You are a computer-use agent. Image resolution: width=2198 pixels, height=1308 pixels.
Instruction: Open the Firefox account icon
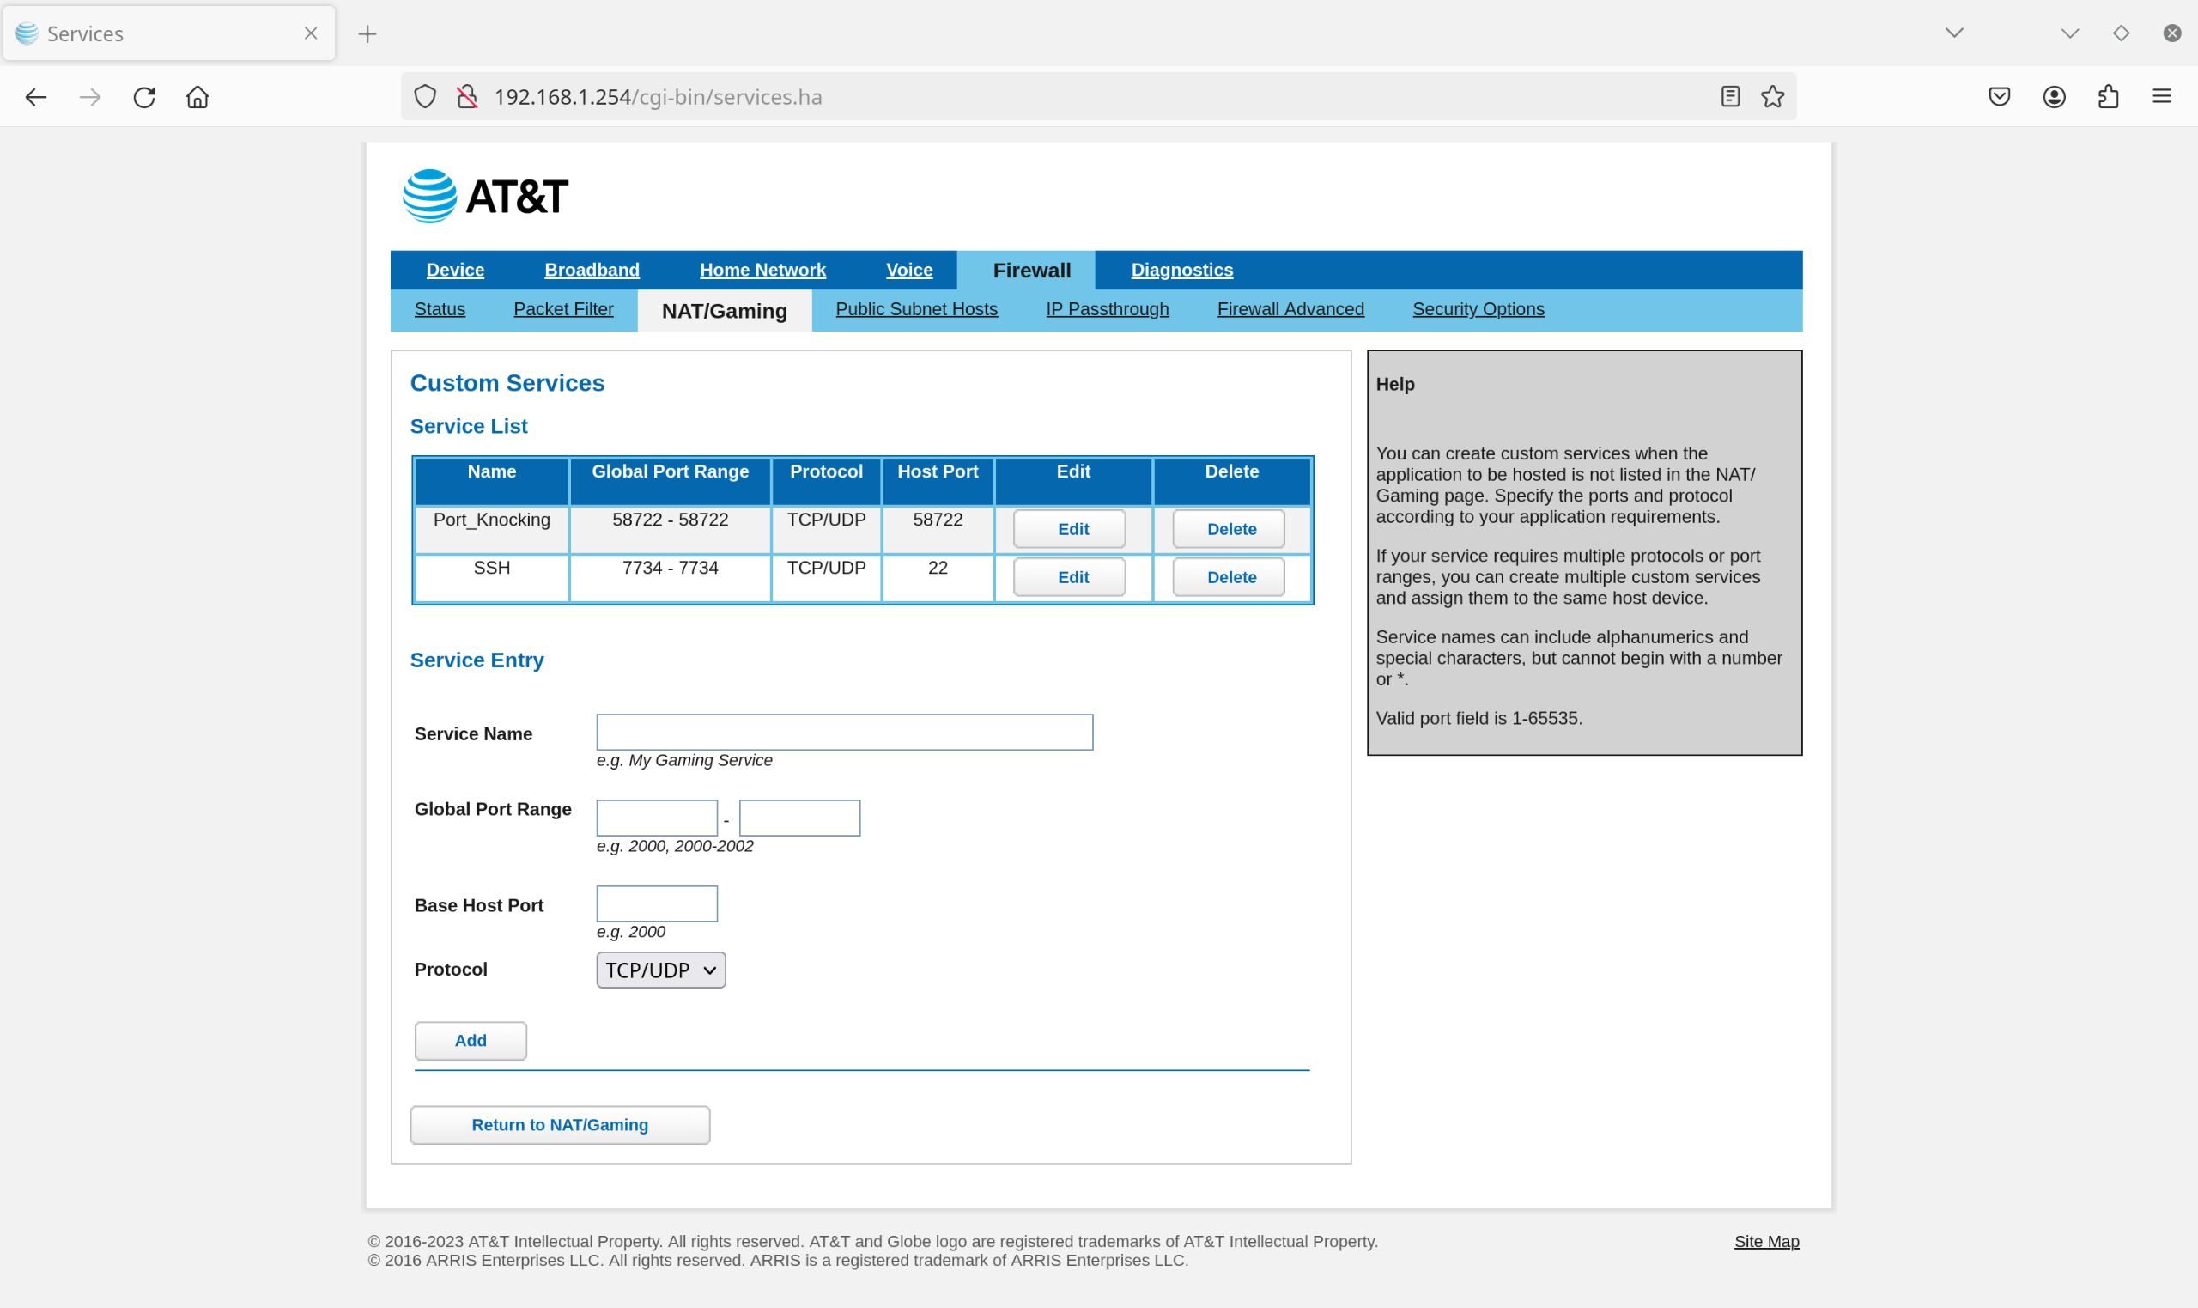pos(2055,97)
